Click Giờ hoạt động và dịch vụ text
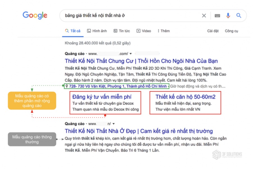This screenshot has height=169, width=253. pos(198,86)
